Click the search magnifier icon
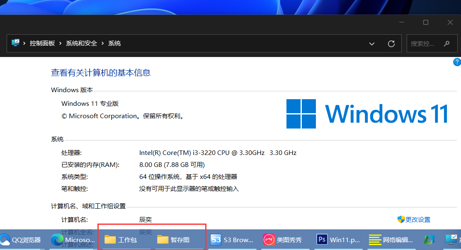 pos(446,43)
